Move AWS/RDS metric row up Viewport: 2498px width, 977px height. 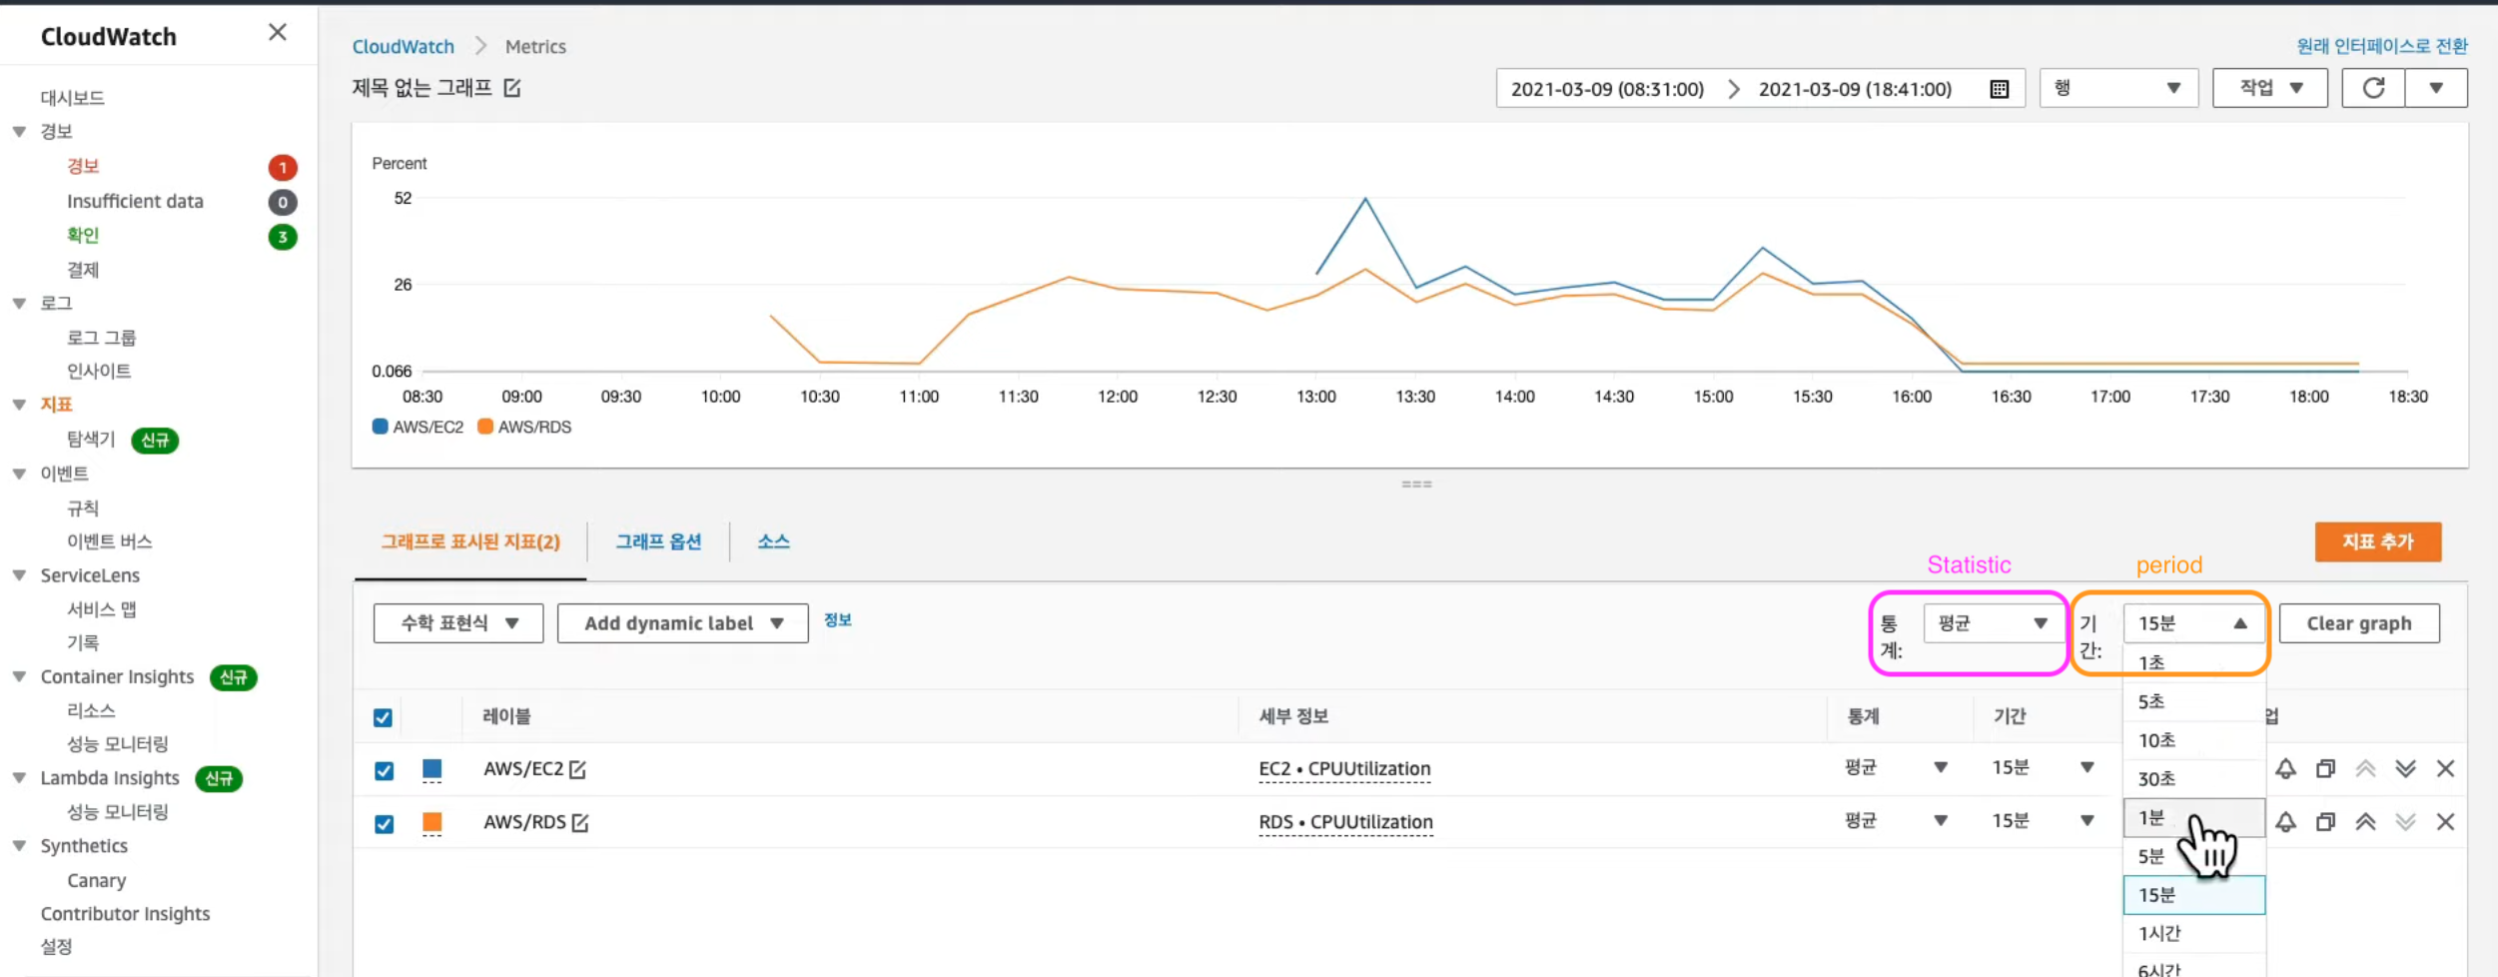(x=2365, y=821)
